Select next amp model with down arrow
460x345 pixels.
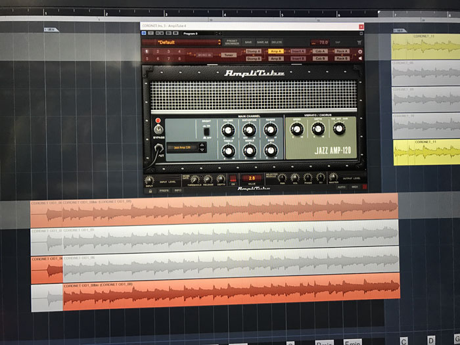point(202,150)
